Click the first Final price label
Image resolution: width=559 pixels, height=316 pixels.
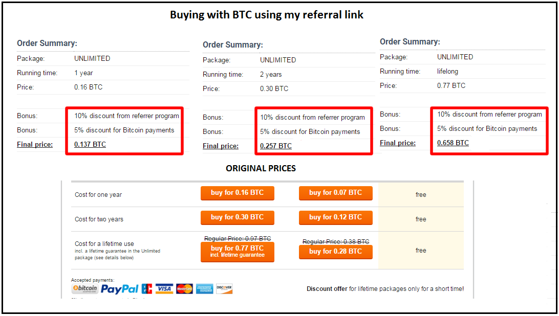pyautogui.click(x=35, y=144)
